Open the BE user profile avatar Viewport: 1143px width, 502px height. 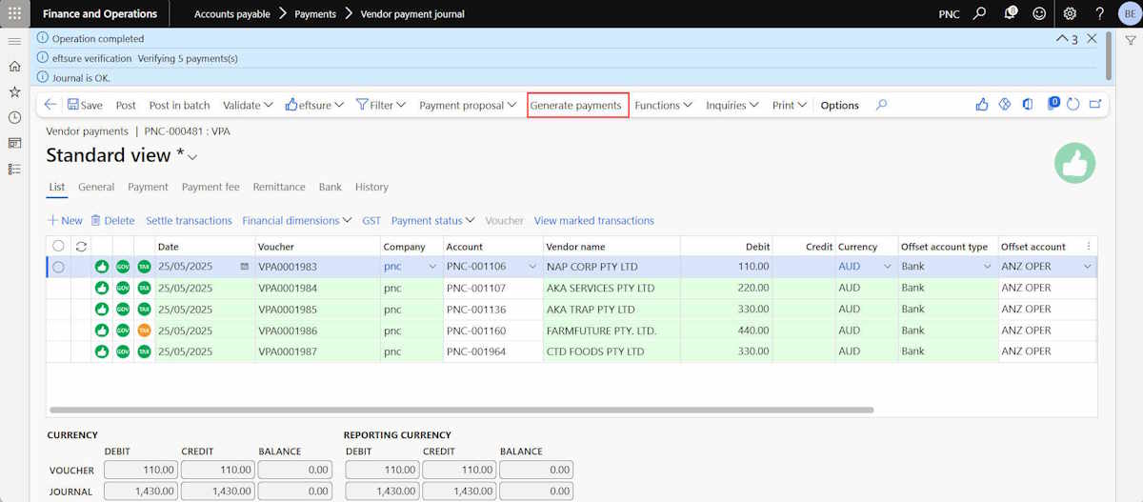pos(1130,14)
